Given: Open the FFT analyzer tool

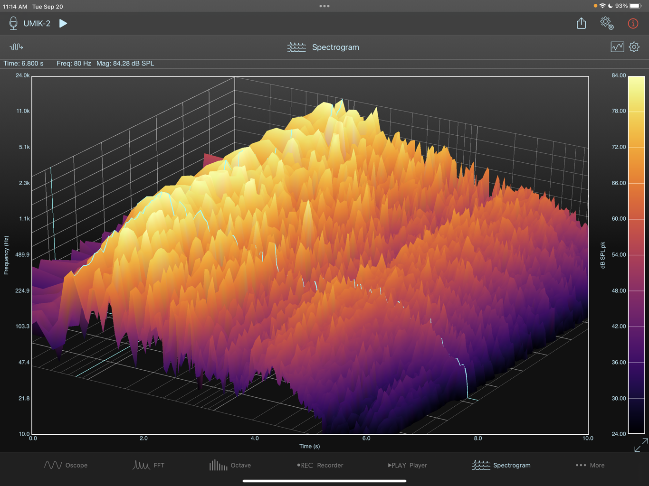Looking at the screenshot, I should click(x=149, y=465).
